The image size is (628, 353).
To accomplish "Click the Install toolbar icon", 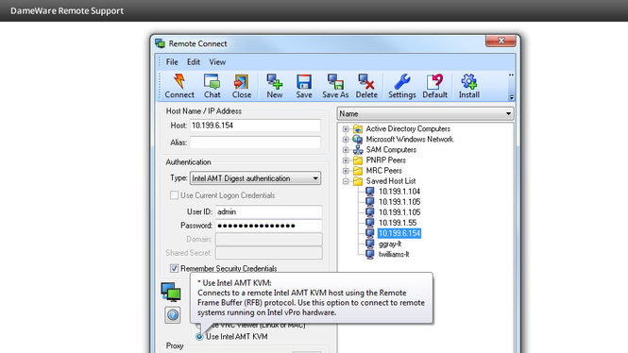I will tap(468, 81).
